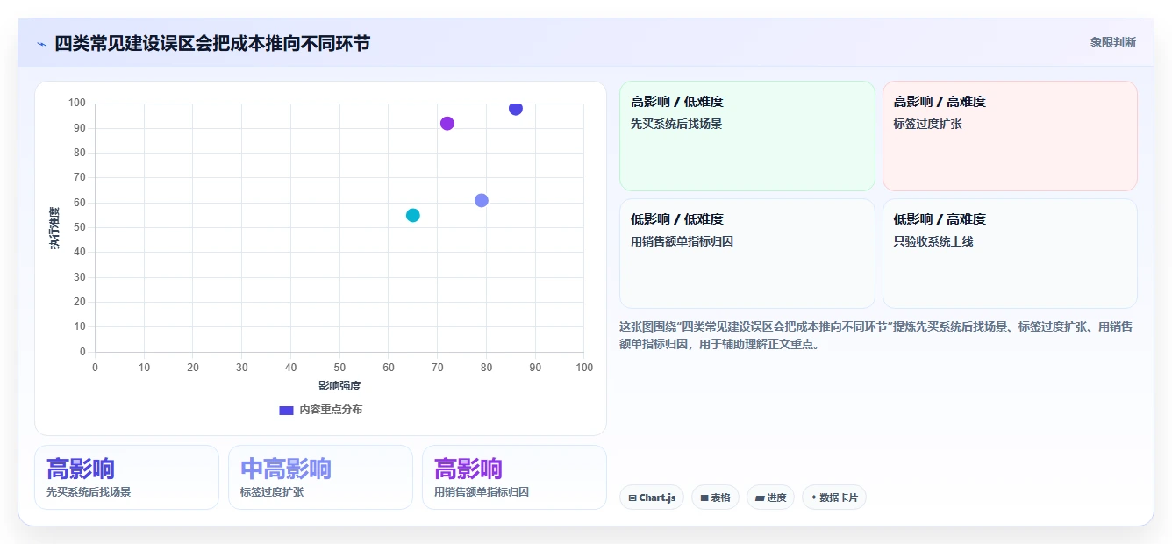
Task: Click the cyan scatter point near 55
Action: coord(413,215)
